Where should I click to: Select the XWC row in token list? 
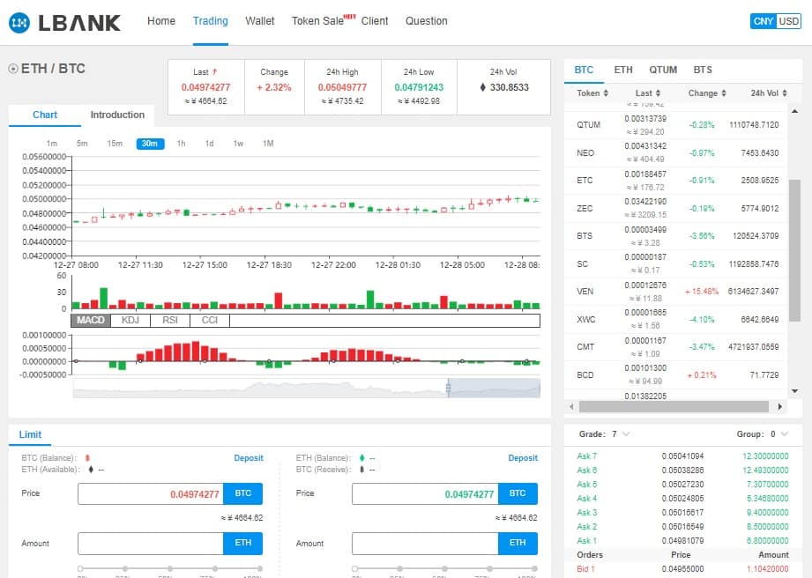[x=676, y=319]
